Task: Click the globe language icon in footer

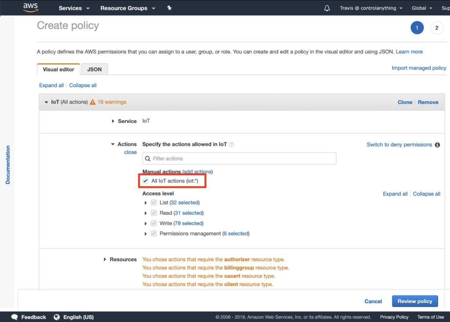Action: pos(57,317)
